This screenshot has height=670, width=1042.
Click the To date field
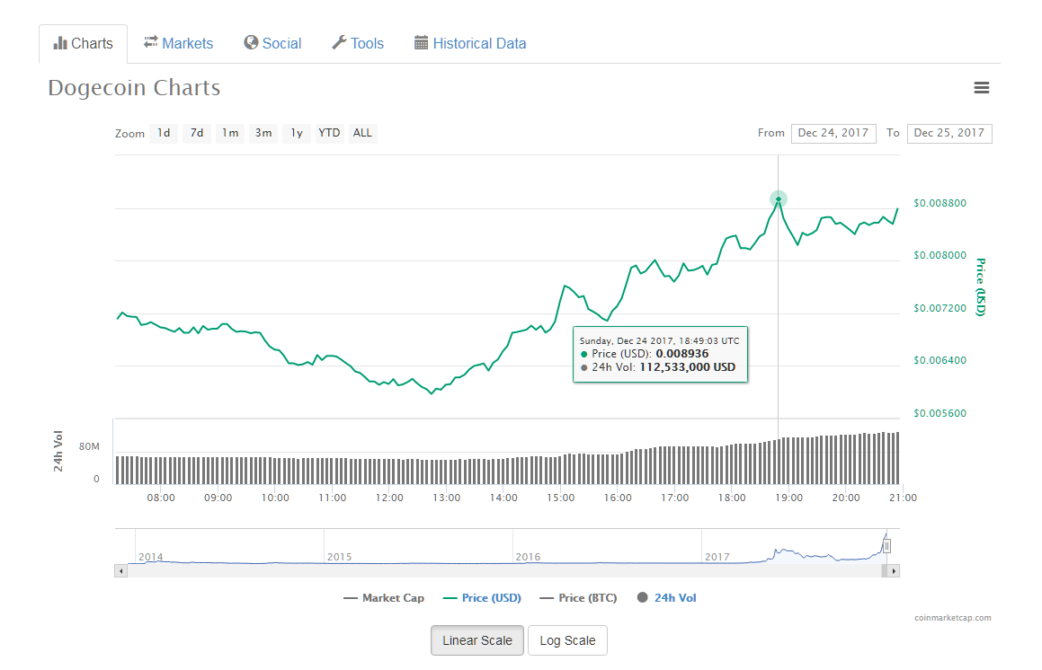pos(949,133)
